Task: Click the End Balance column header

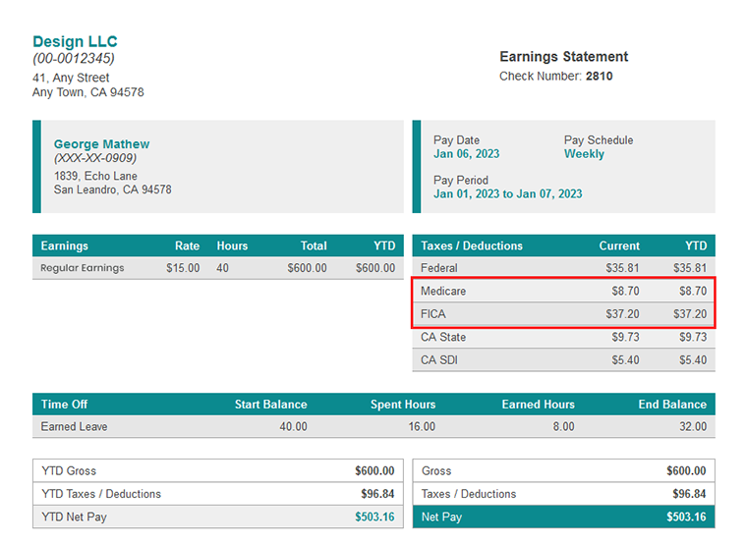Action: pyautogui.click(x=672, y=404)
